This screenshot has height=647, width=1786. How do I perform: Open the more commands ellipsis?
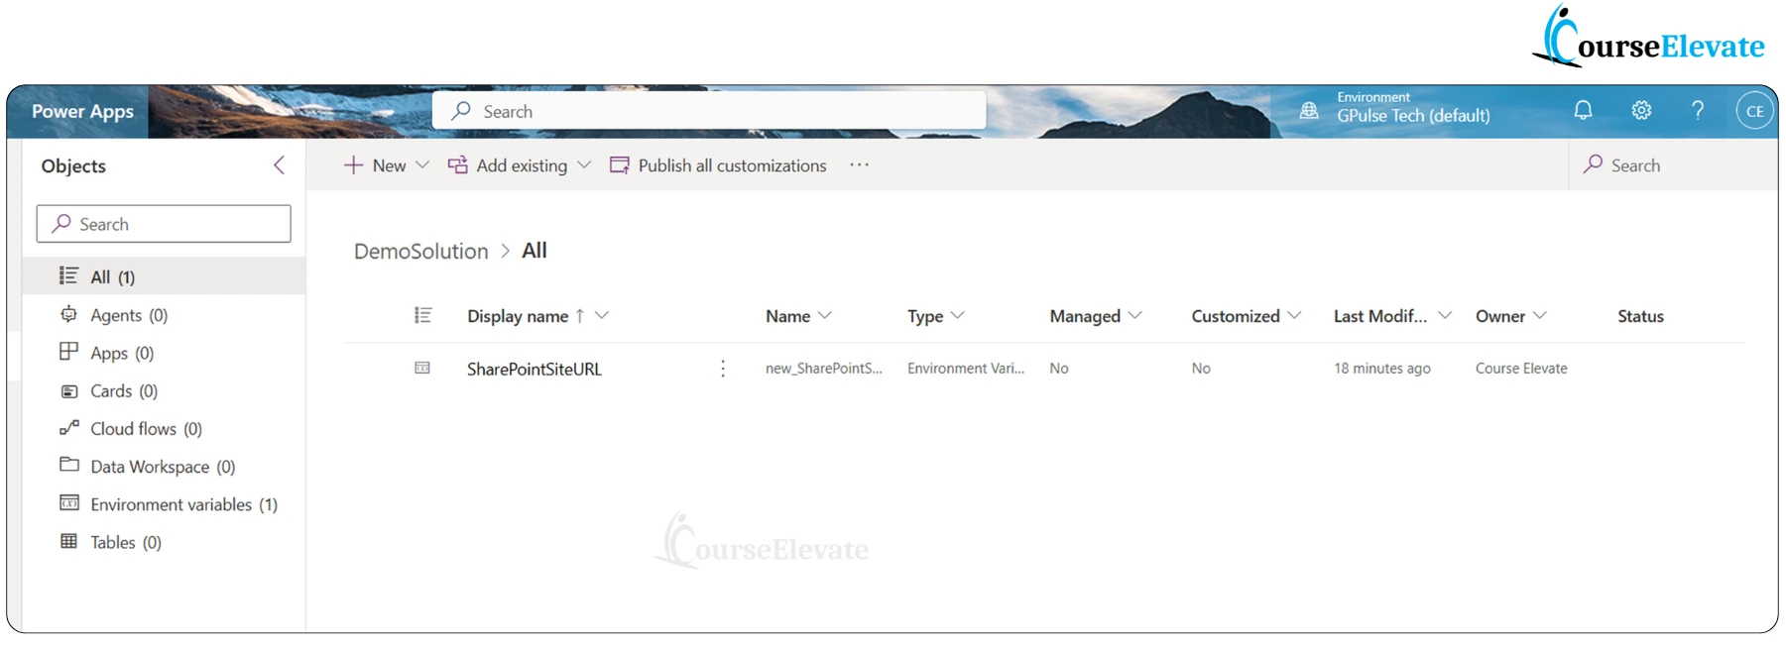[859, 165]
